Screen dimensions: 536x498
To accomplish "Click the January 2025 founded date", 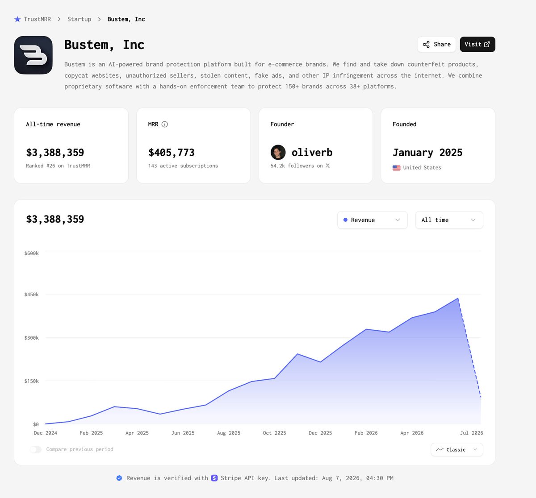I will point(427,153).
